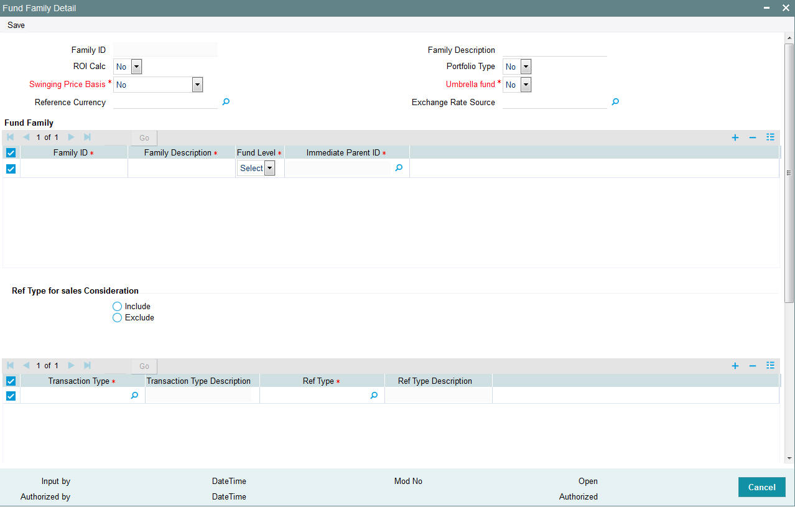Viewport: 795px width, 507px height.
Task: Click the Fund Level column header
Action: 259,152
